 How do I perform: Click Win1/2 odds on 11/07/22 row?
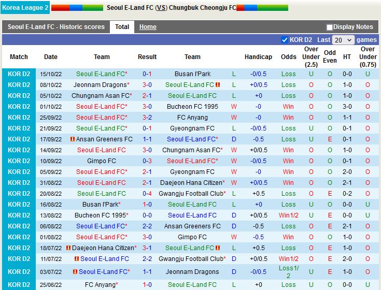click(288, 259)
